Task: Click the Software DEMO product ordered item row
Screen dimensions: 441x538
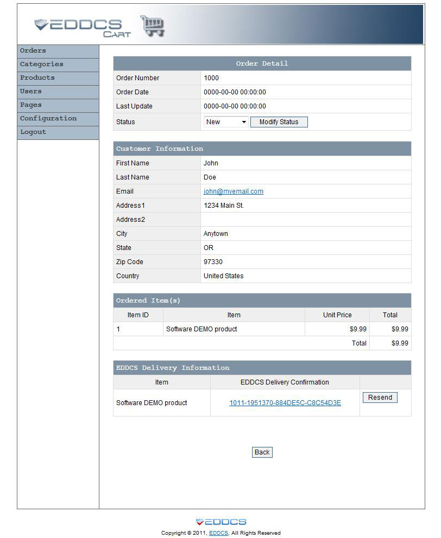Action: point(201,329)
